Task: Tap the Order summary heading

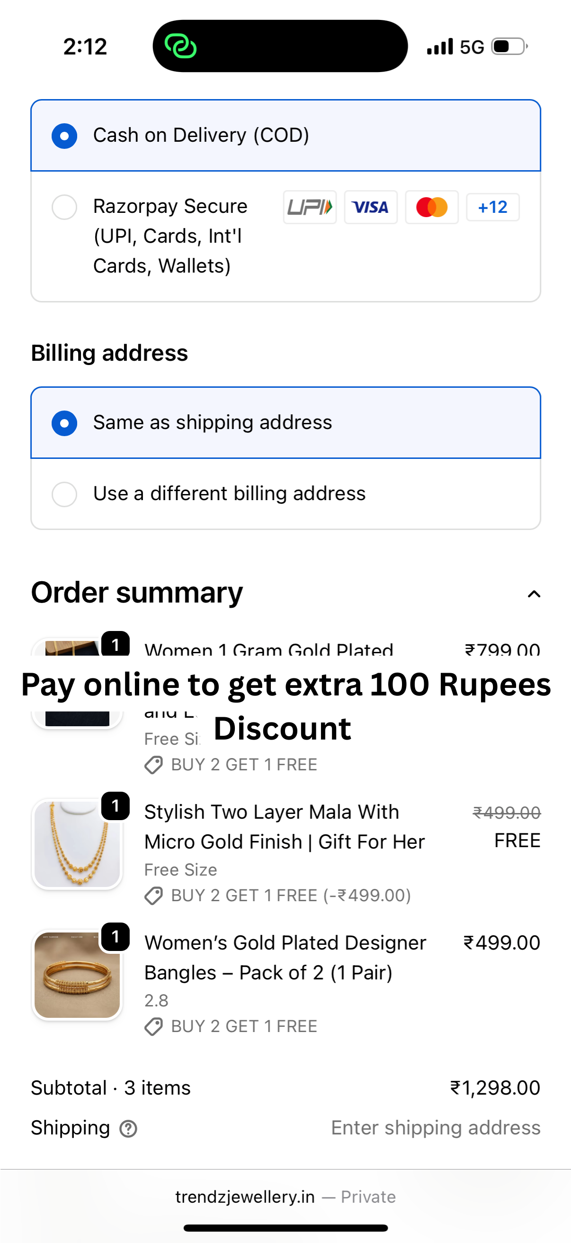Action: tap(137, 593)
